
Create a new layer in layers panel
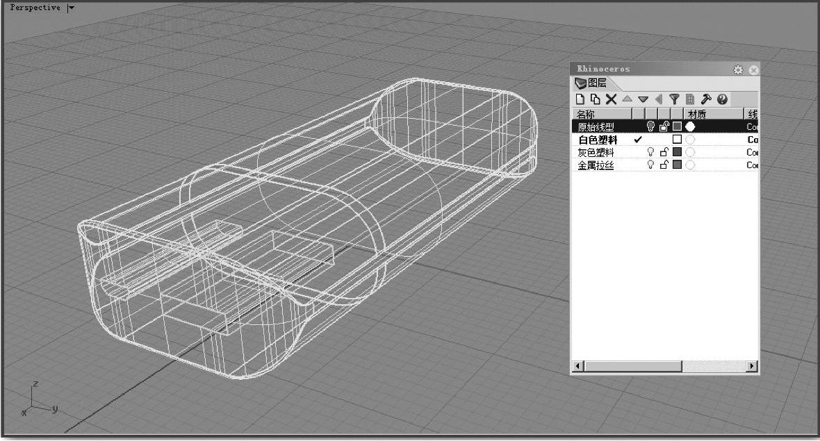click(580, 99)
